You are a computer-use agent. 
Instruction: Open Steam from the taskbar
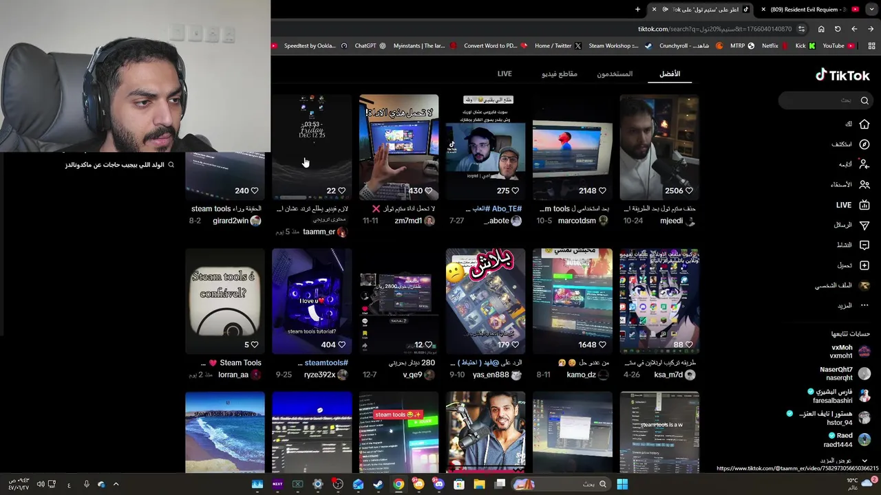[378, 484]
